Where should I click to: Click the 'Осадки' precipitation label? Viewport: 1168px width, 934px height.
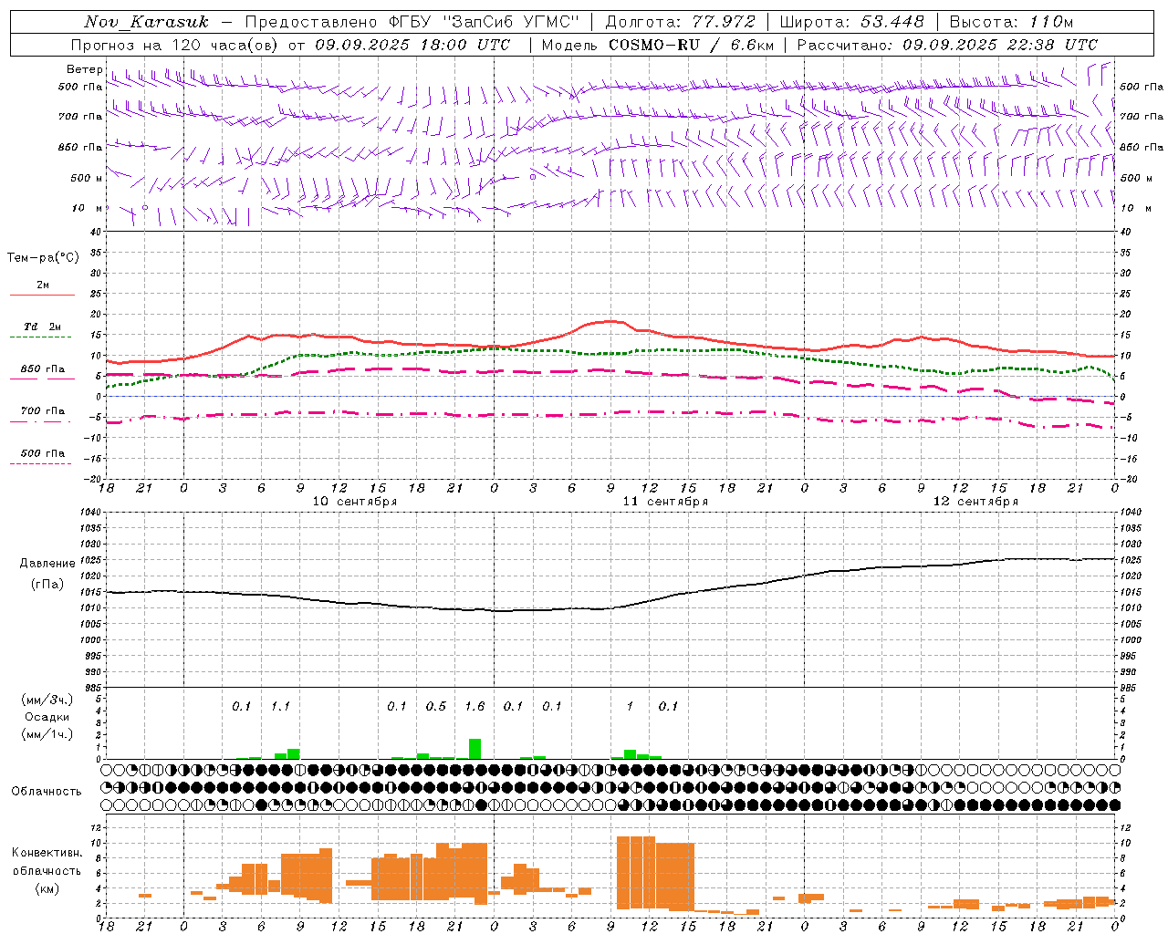coord(47,718)
